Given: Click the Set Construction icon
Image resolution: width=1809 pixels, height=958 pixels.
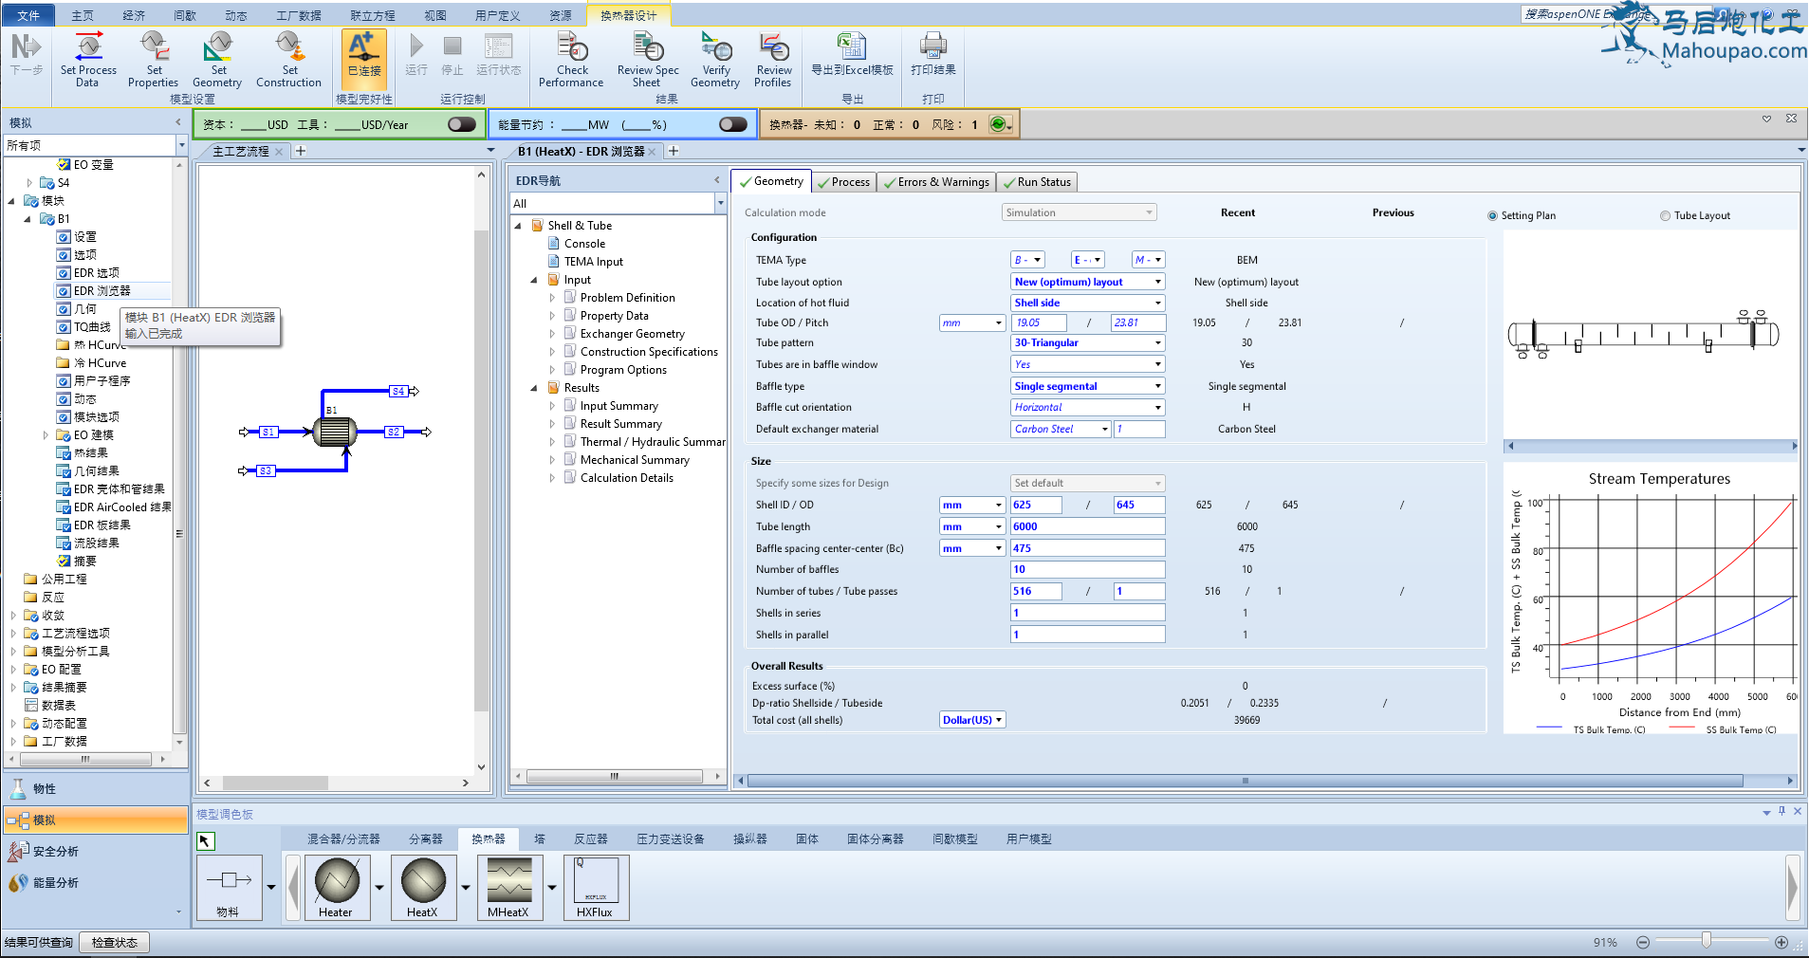Looking at the screenshot, I should tap(289, 59).
